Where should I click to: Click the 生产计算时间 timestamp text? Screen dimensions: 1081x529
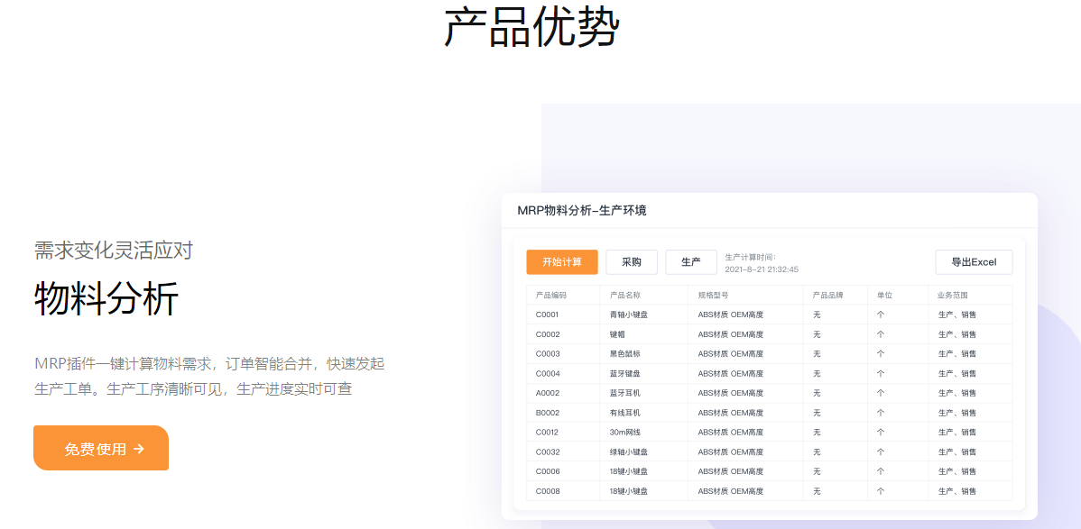(761, 262)
